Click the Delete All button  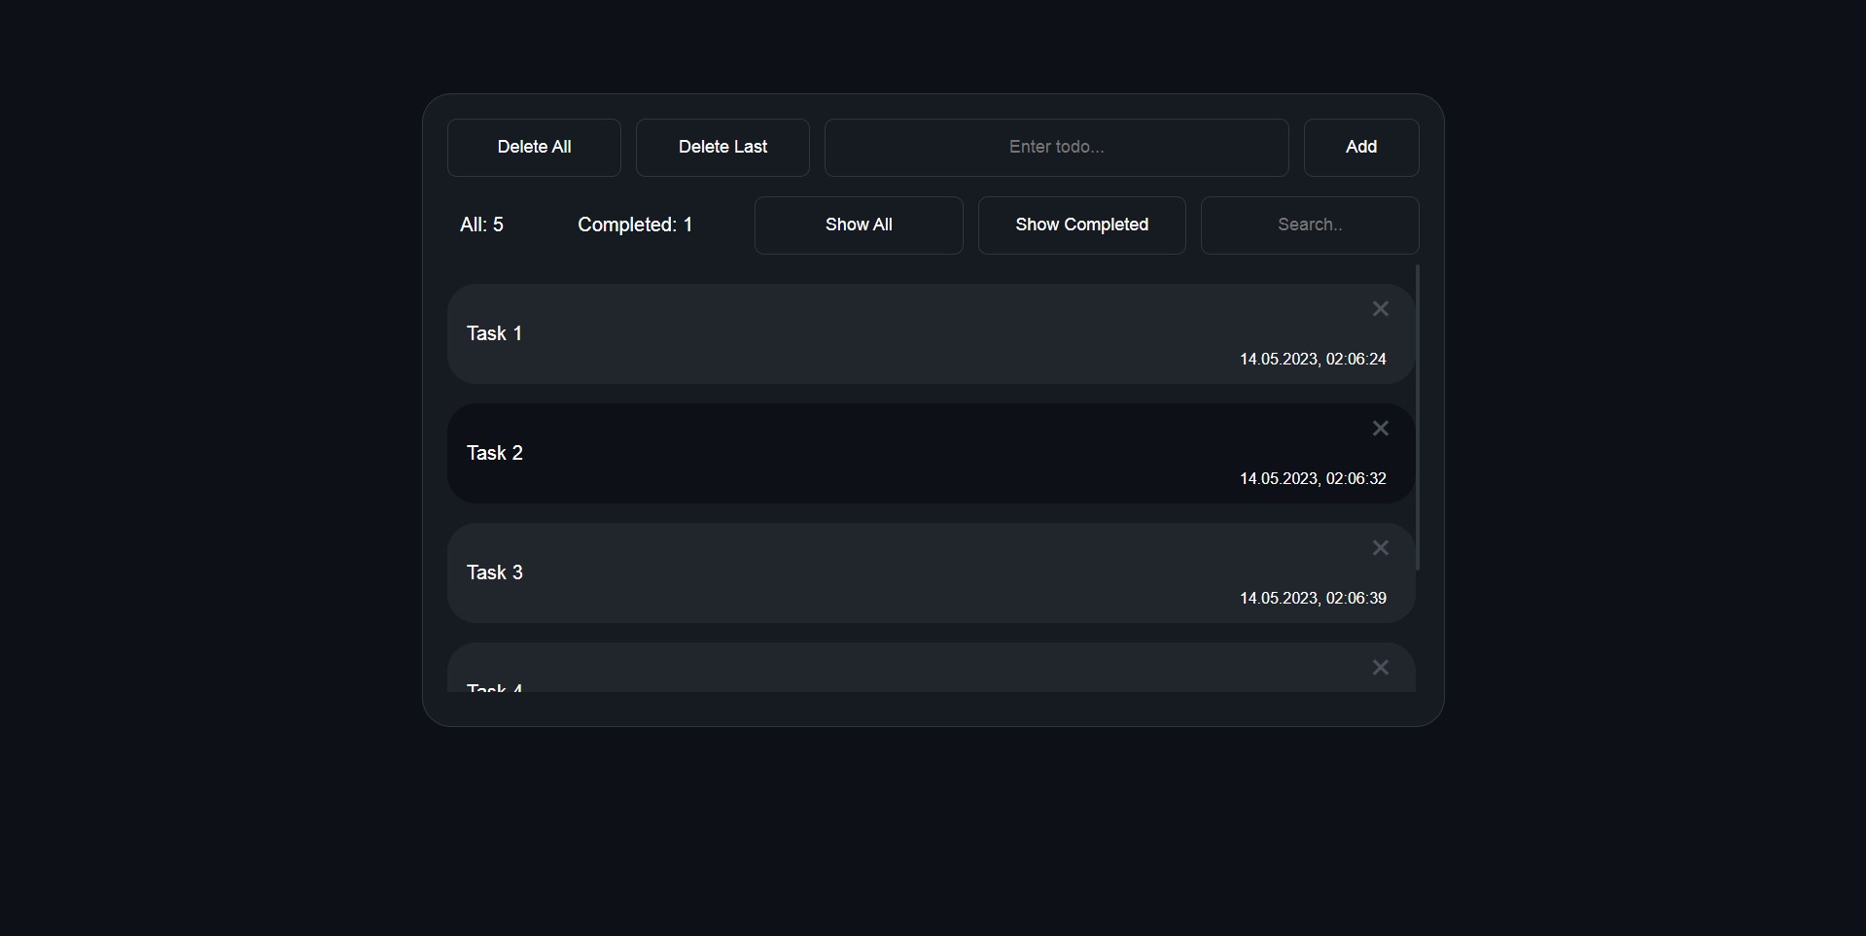(534, 148)
